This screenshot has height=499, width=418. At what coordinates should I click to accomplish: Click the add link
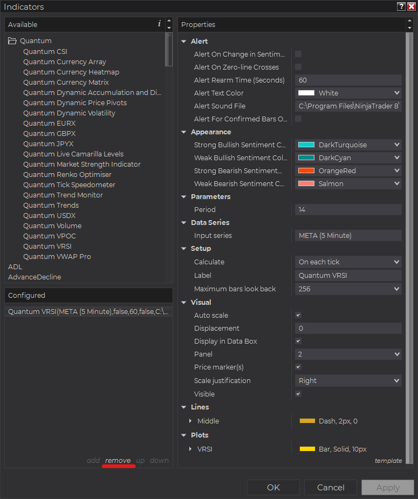coord(93,460)
